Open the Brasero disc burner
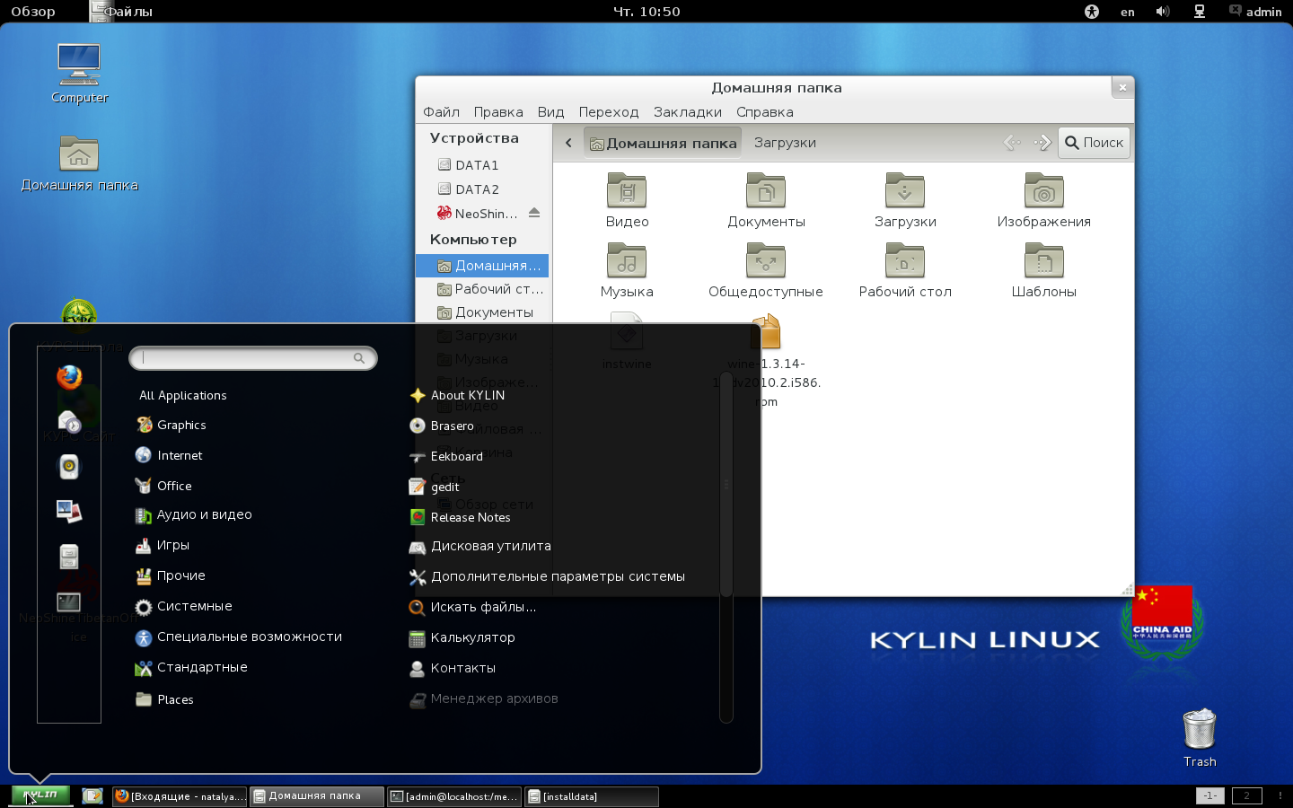 tap(452, 426)
